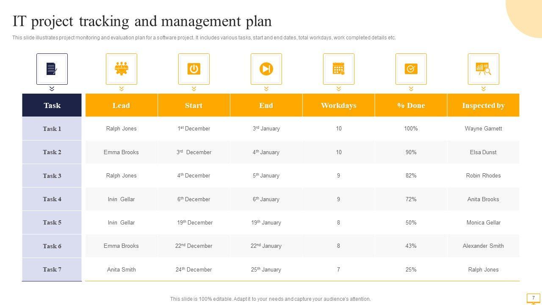Select the Start column header
This screenshot has height=305, width=542.
coord(194,105)
